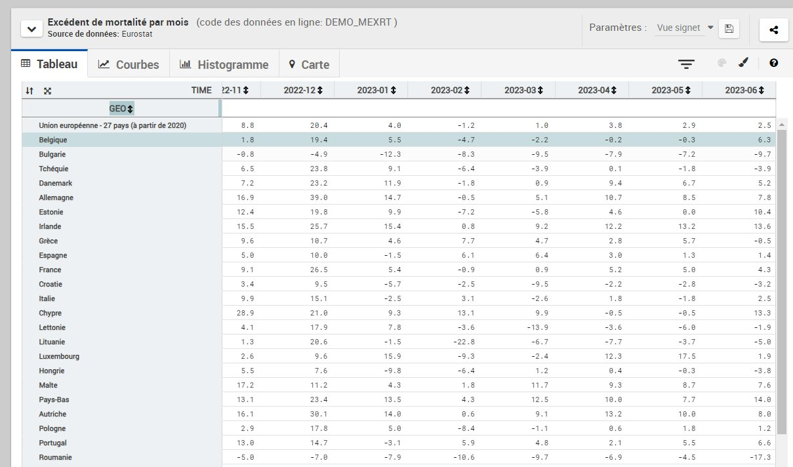Click the share icon button
Viewport: 793px width, 467px height.
(773, 29)
